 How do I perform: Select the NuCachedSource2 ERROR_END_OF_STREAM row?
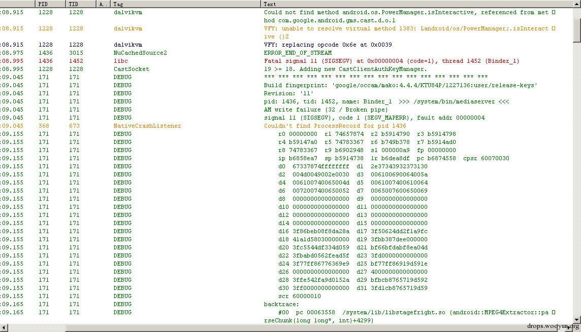pos(286,53)
